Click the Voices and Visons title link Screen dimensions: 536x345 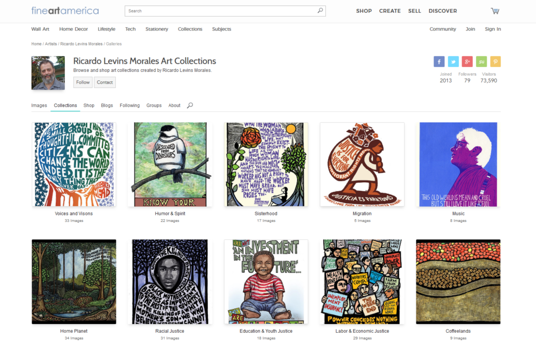(74, 214)
